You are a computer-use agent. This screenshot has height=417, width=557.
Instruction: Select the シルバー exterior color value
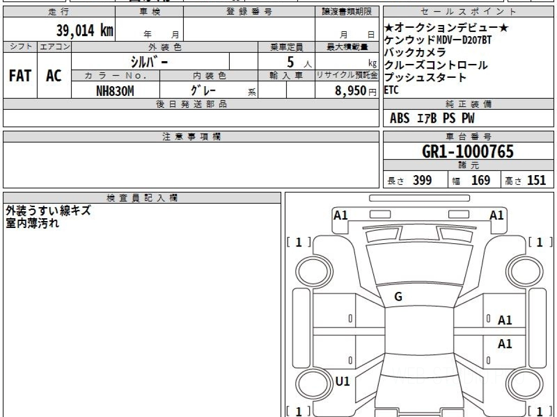pos(150,61)
